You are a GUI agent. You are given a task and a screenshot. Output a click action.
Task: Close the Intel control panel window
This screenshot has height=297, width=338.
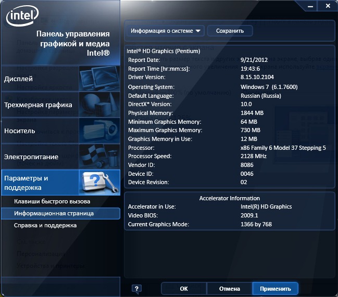[328, 6]
